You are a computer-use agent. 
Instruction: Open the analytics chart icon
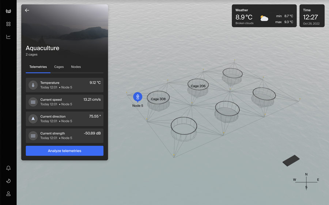(8, 37)
